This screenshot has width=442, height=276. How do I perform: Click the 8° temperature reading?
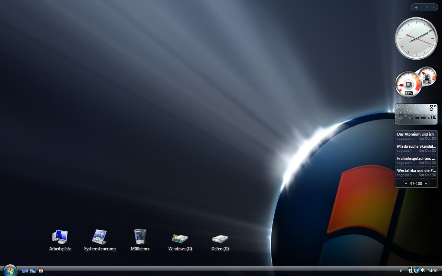433,108
